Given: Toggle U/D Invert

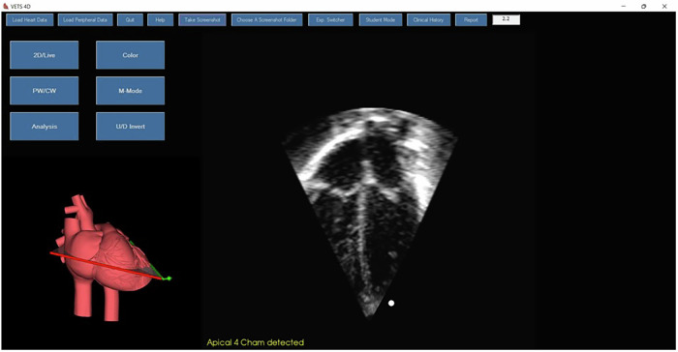Looking at the screenshot, I should (x=130, y=126).
